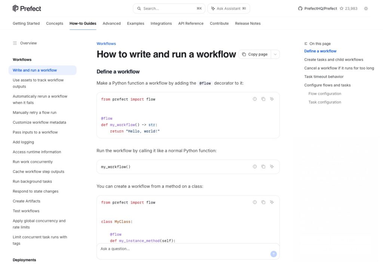Open the Integrations tab

click(x=161, y=24)
